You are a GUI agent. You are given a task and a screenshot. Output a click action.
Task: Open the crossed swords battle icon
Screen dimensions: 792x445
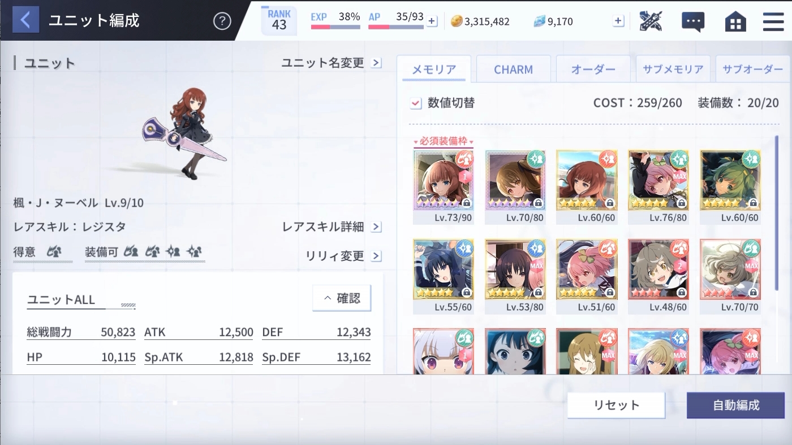point(651,21)
